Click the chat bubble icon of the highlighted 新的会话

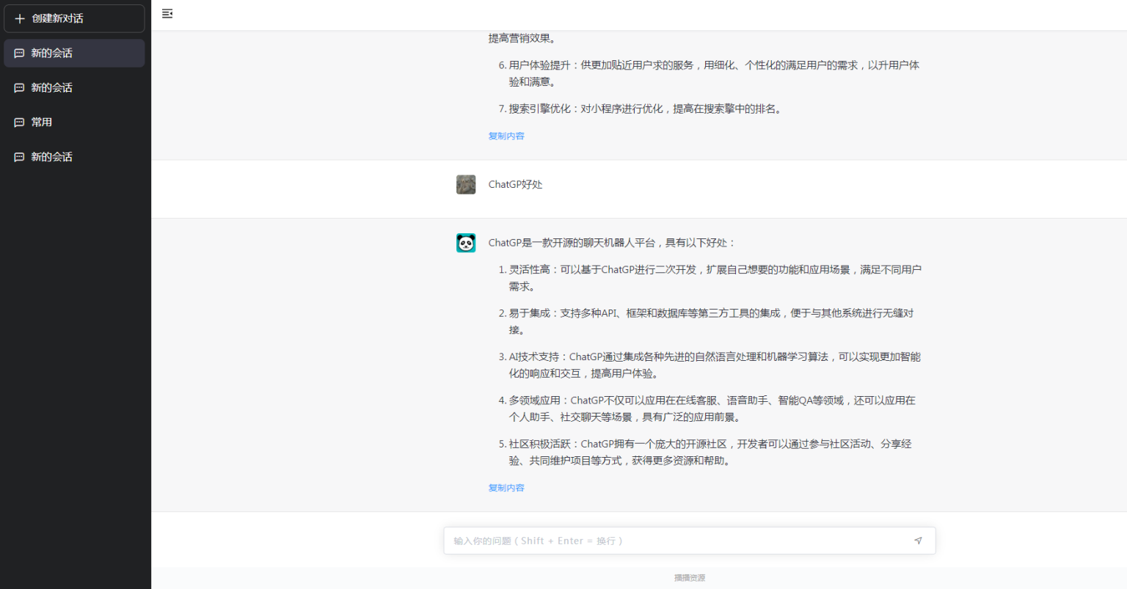(x=18, y=52)
